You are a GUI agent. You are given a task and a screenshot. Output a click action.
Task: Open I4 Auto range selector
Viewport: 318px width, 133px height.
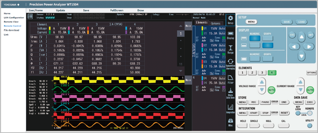coord(222,83)
